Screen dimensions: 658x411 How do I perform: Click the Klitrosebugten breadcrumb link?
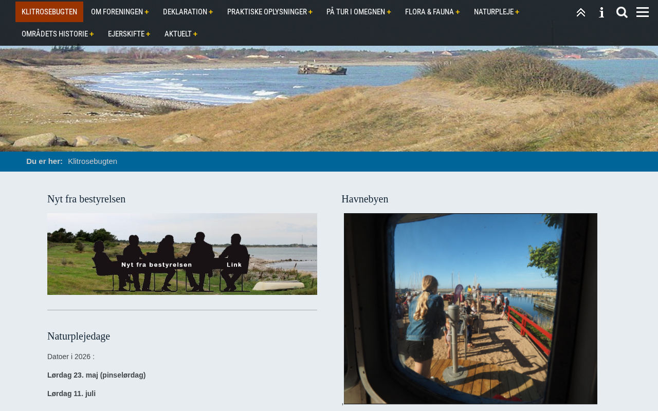[x=93, y=161]
